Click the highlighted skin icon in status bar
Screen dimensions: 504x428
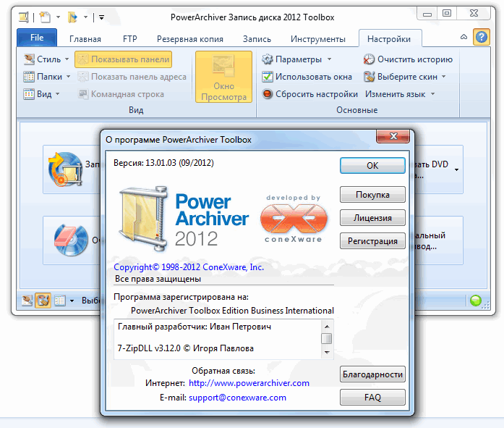pos(43,301)
